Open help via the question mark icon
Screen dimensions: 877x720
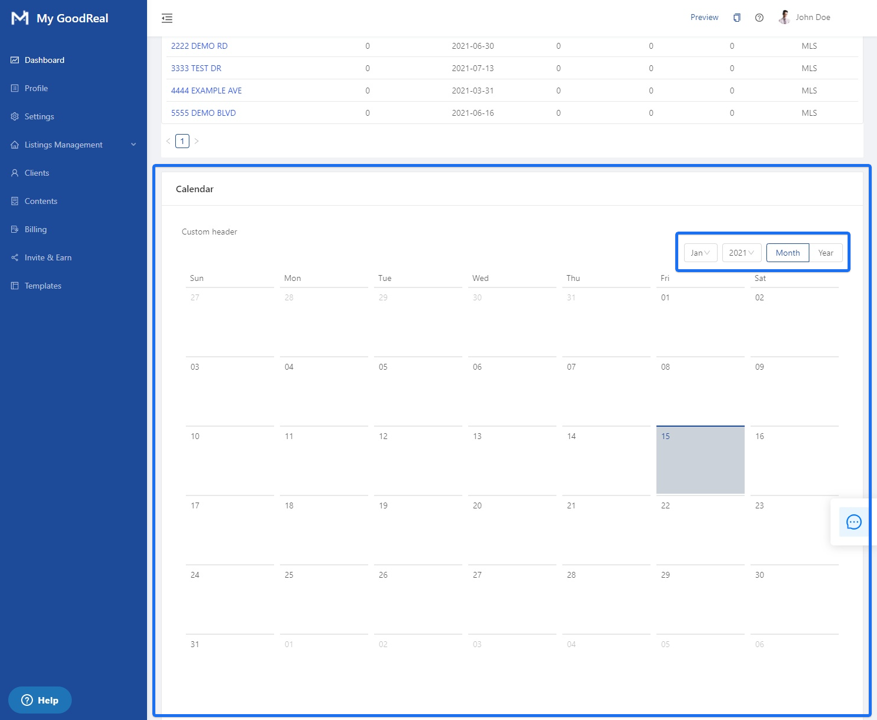click(x=759, y=18)
